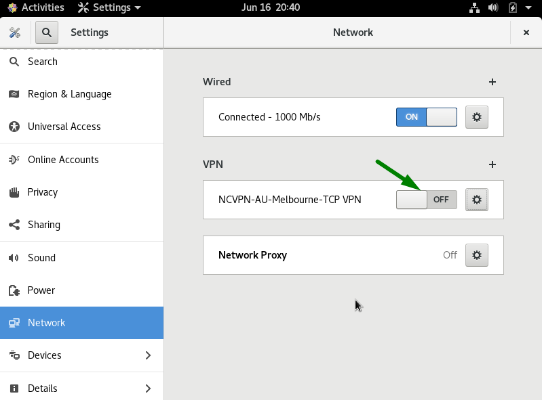The height and width of the screenshot is (400, 542).
Task: Open Wired connection gear settings
Action: pyautogui.click(x=476, y=117)
